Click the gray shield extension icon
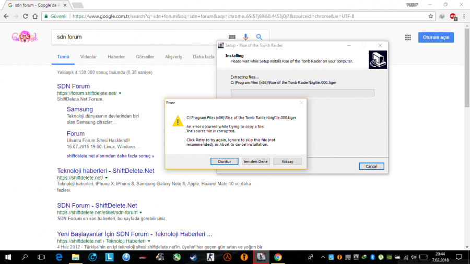 pyautogui.click(x=442, y=17)
